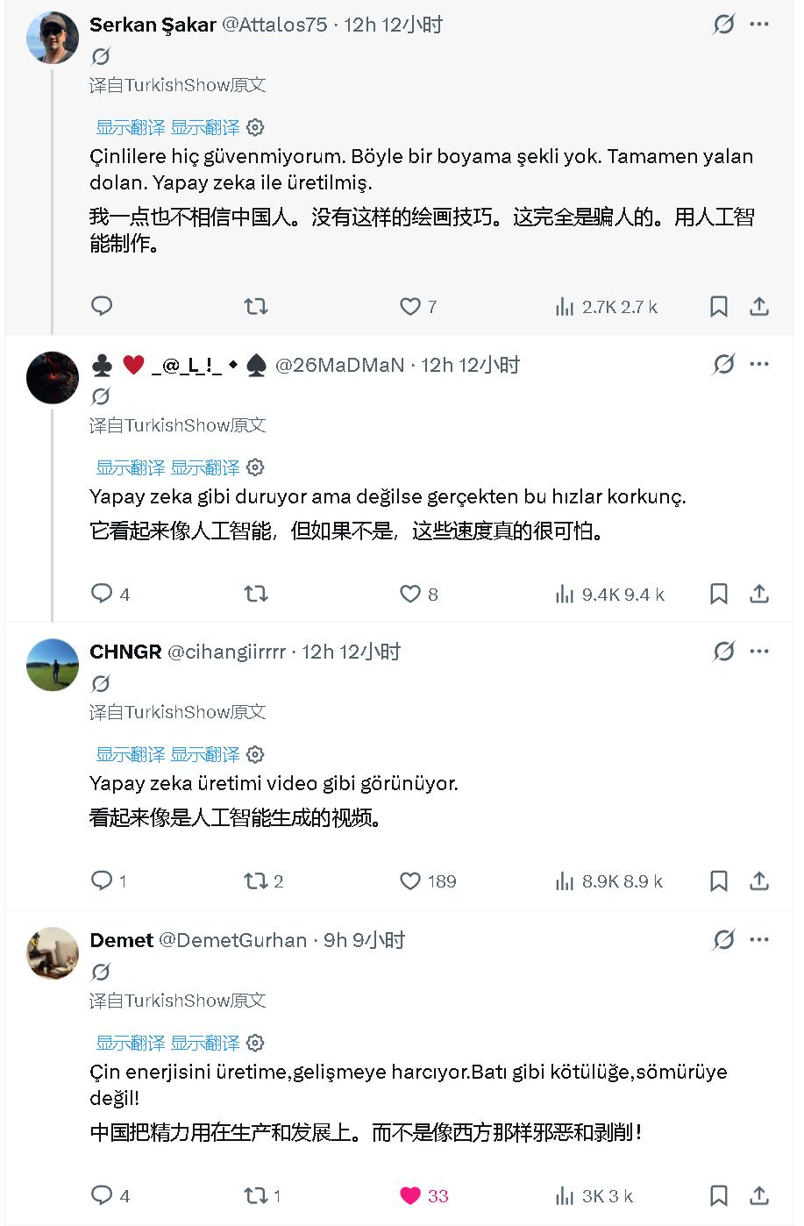Click Serkan Şakar's profile avatar
Screen dimensions: 804x1226
click(x=53, y=37)
